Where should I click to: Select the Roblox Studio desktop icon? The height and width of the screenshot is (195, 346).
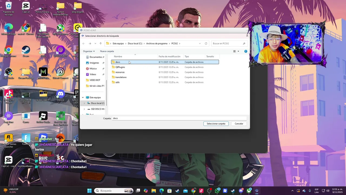coord(43,117)
